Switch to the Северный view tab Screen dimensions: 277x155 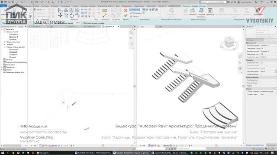click(x=91, y=27)
